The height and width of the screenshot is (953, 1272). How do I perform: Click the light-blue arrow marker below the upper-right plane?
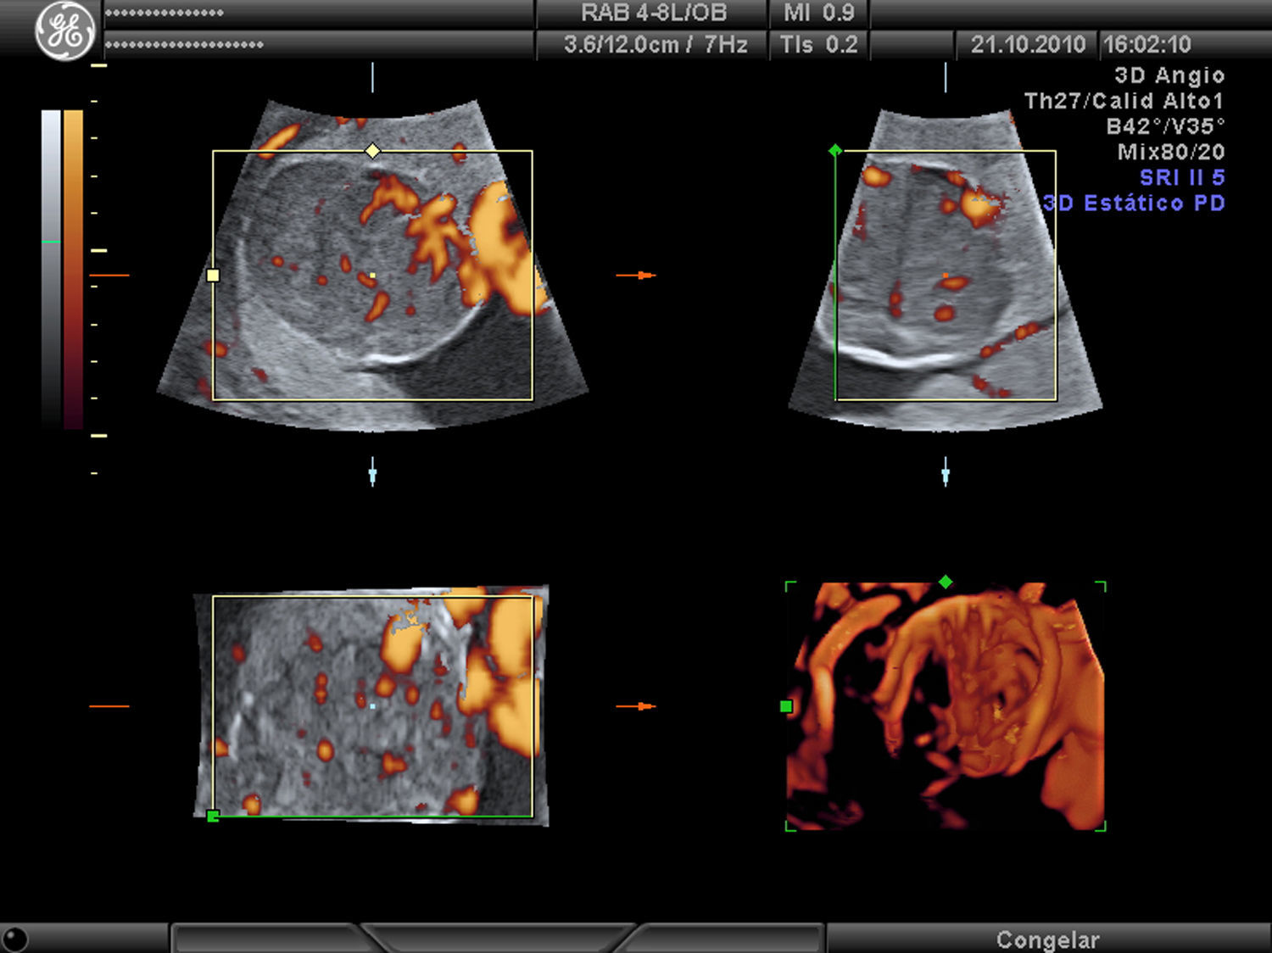(x=946, y=471)
